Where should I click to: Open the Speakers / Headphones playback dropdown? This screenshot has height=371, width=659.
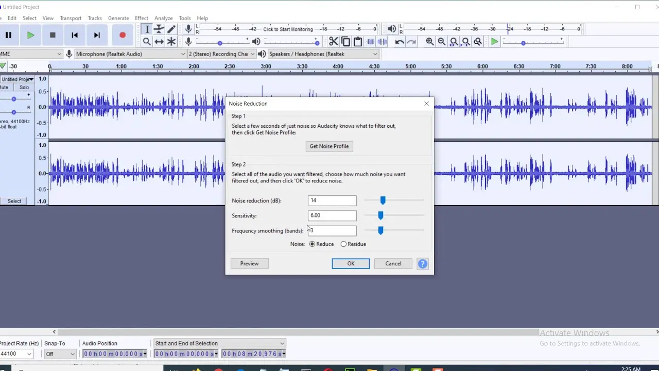click(323, 54)
